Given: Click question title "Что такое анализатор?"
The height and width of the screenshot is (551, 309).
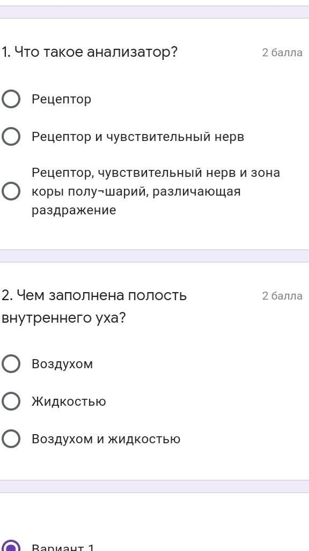Looking at the screenshot, I should click(90, 53).
